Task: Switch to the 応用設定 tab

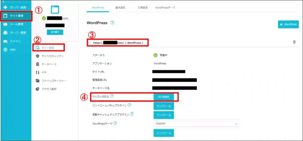Action: coord(143,7)
